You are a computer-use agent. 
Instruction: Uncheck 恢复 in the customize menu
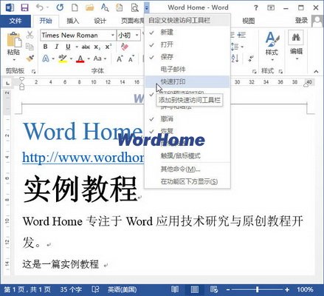tap(187, 131)
